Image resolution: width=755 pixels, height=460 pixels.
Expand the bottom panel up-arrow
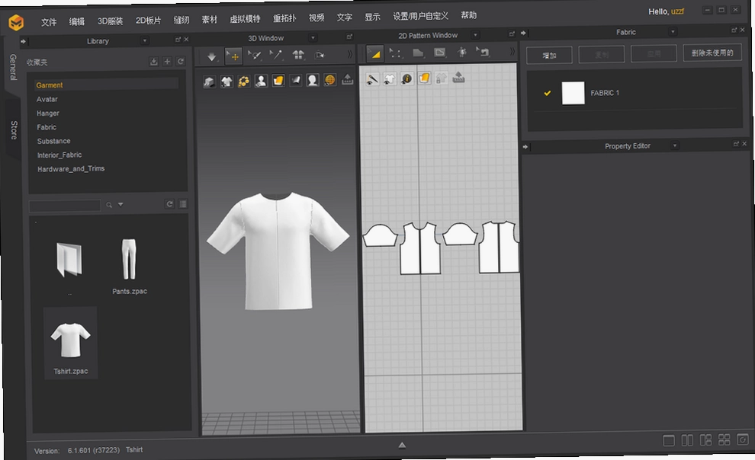(402, 446)
